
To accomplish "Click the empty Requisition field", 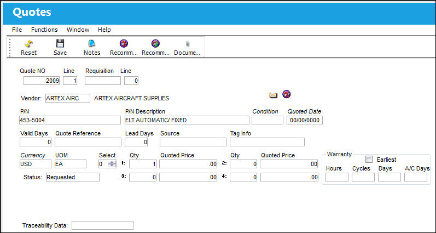I will point(103,81).
